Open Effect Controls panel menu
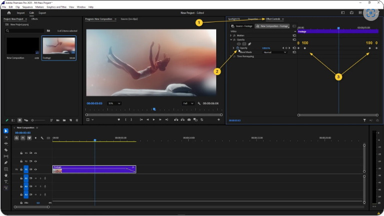This screenshot has height=216, width=384. [283, 19]
